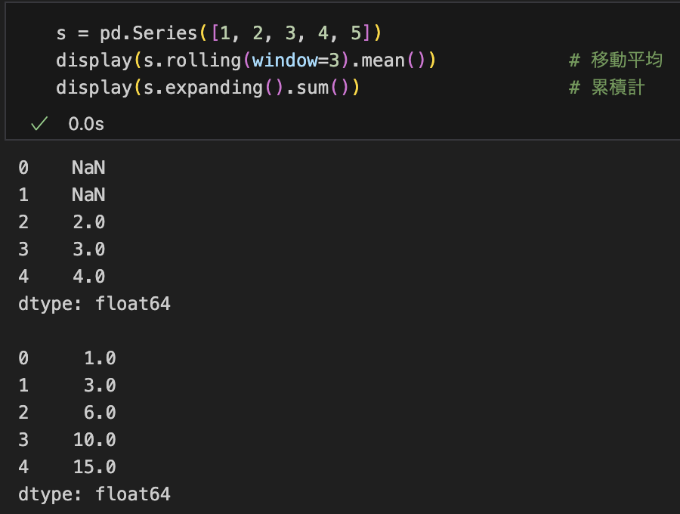The width and height of the screenshot is (680, 514).
Task: Click the list [1, 2, 3, 4, 5]
Action: [291, 33]
